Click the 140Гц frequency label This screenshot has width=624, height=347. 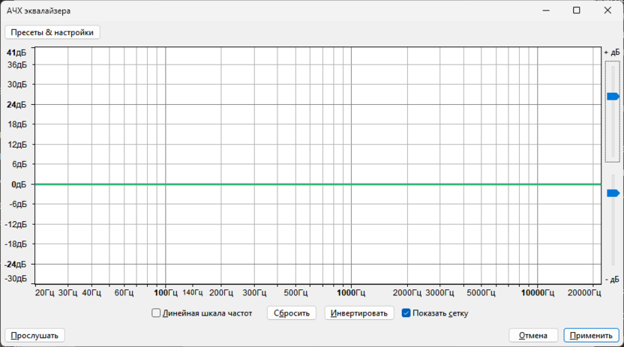pos(193,292)
